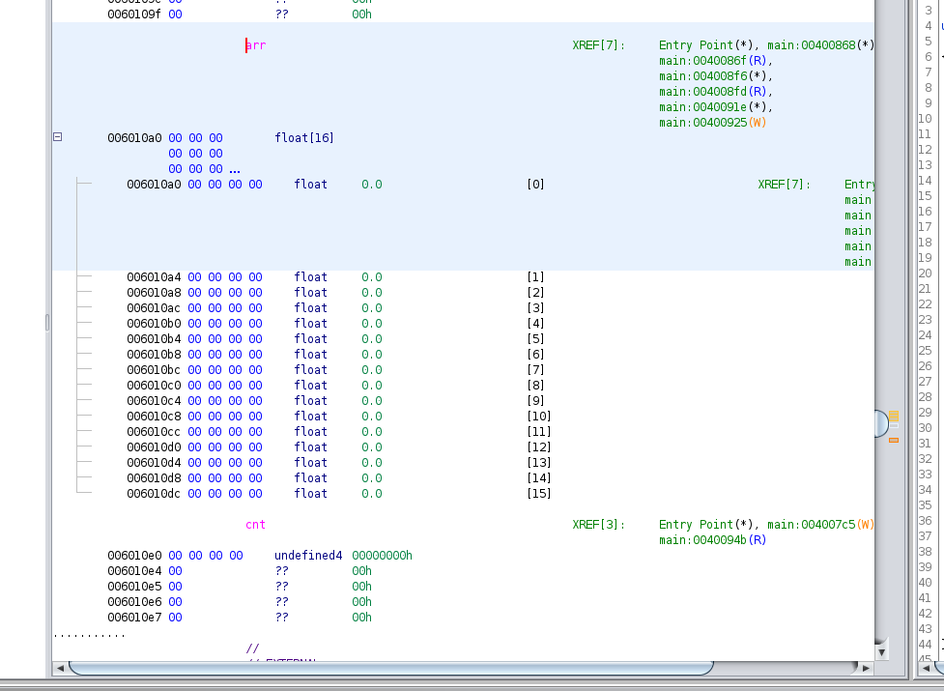Collapse the float[16] array expander

[x=58, y=137]
